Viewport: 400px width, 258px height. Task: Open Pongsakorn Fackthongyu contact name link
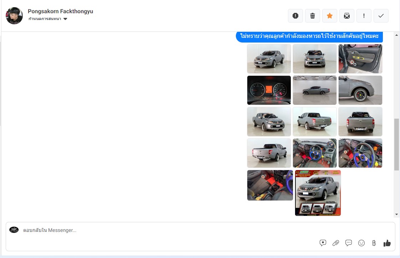coord(60,11)
